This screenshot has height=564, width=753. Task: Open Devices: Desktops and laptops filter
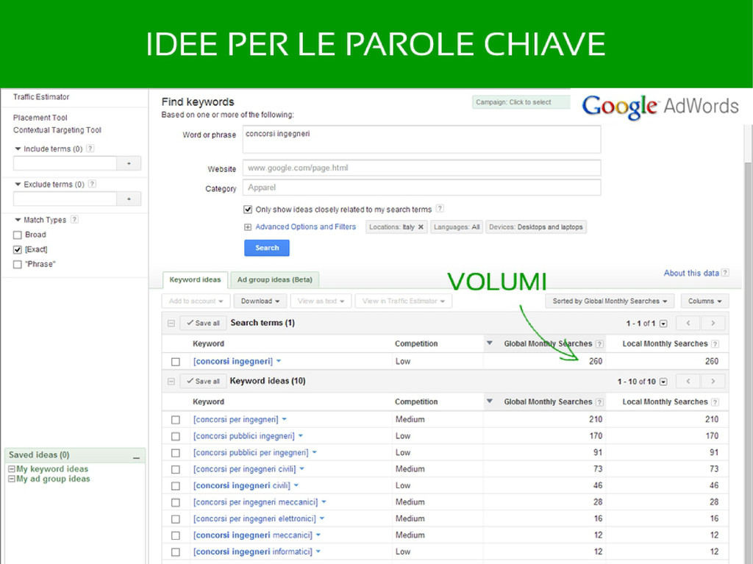click(x=536, y=227)
